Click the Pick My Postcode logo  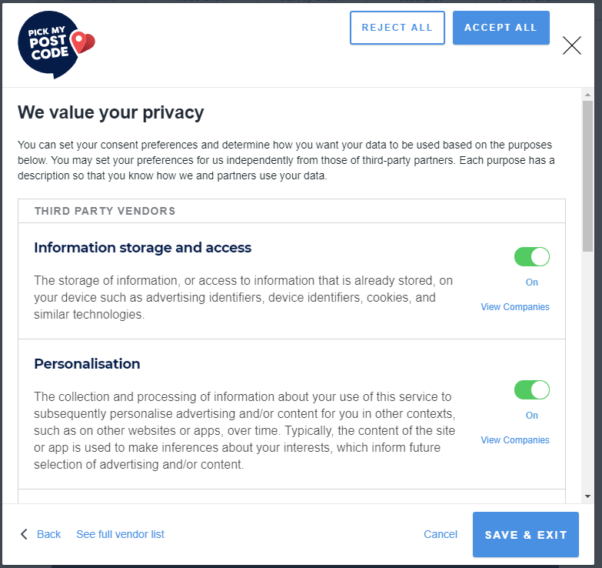(55, 45)
